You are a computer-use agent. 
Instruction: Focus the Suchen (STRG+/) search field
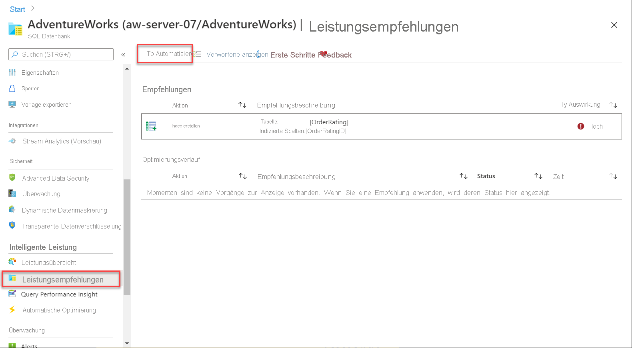[x=61, y=54]
